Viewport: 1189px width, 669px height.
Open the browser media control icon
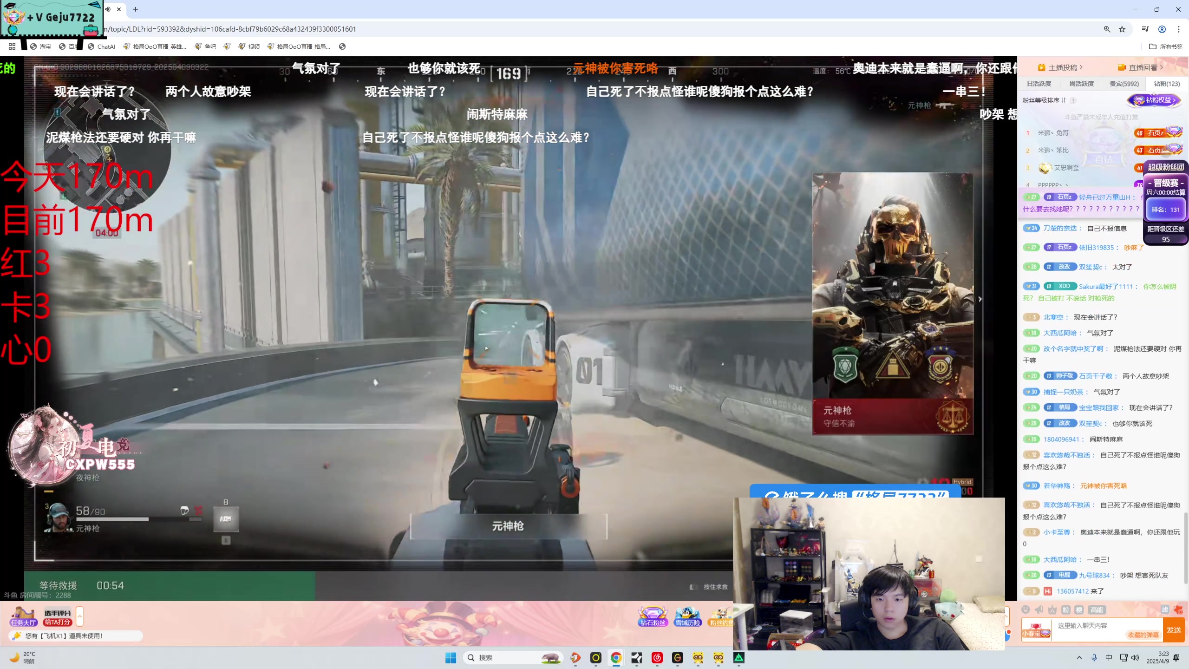[1145, 29]
